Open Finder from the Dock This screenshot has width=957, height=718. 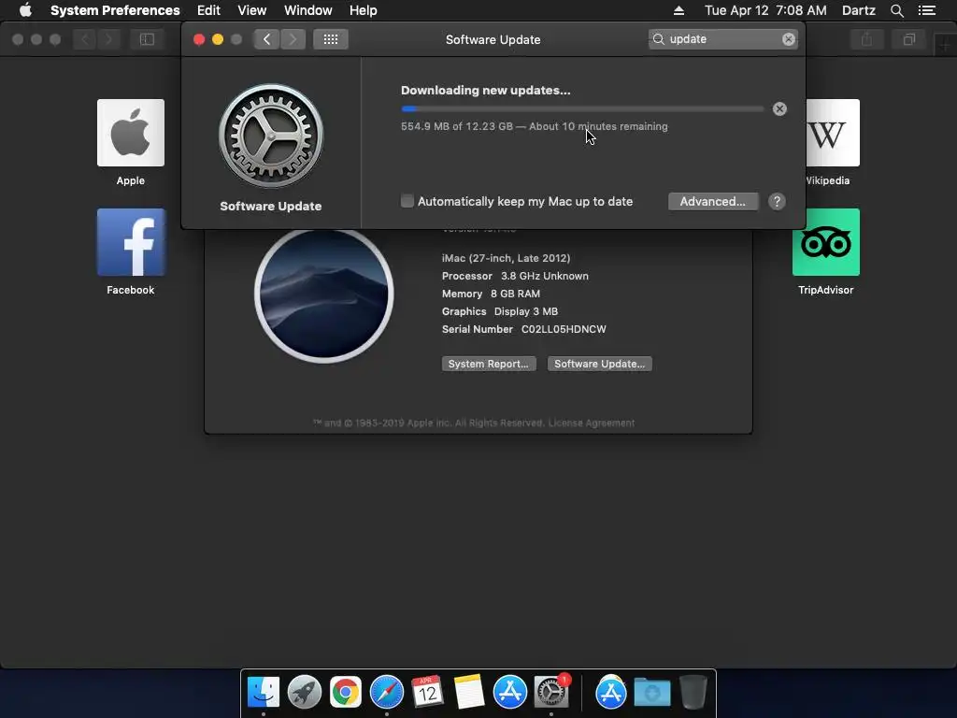263,693
